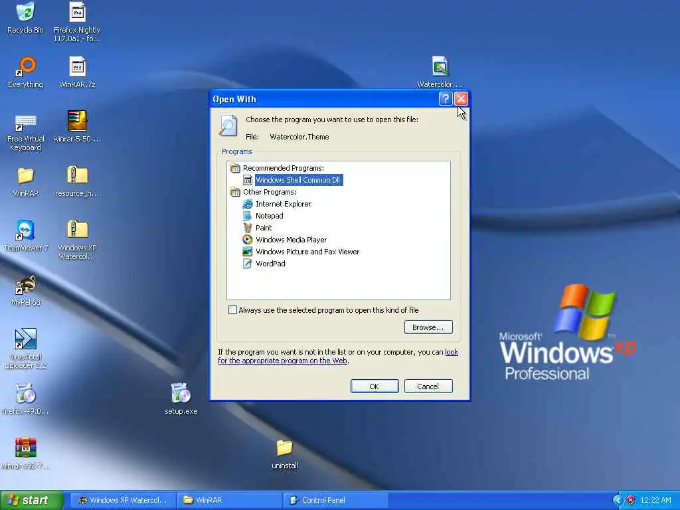The image size is (680, 510).
Task: Collapse the Recommended Programs group
Action: [234, 168]
